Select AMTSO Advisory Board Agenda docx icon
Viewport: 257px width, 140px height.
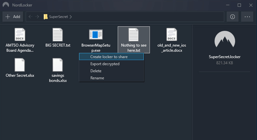(20, 34)
